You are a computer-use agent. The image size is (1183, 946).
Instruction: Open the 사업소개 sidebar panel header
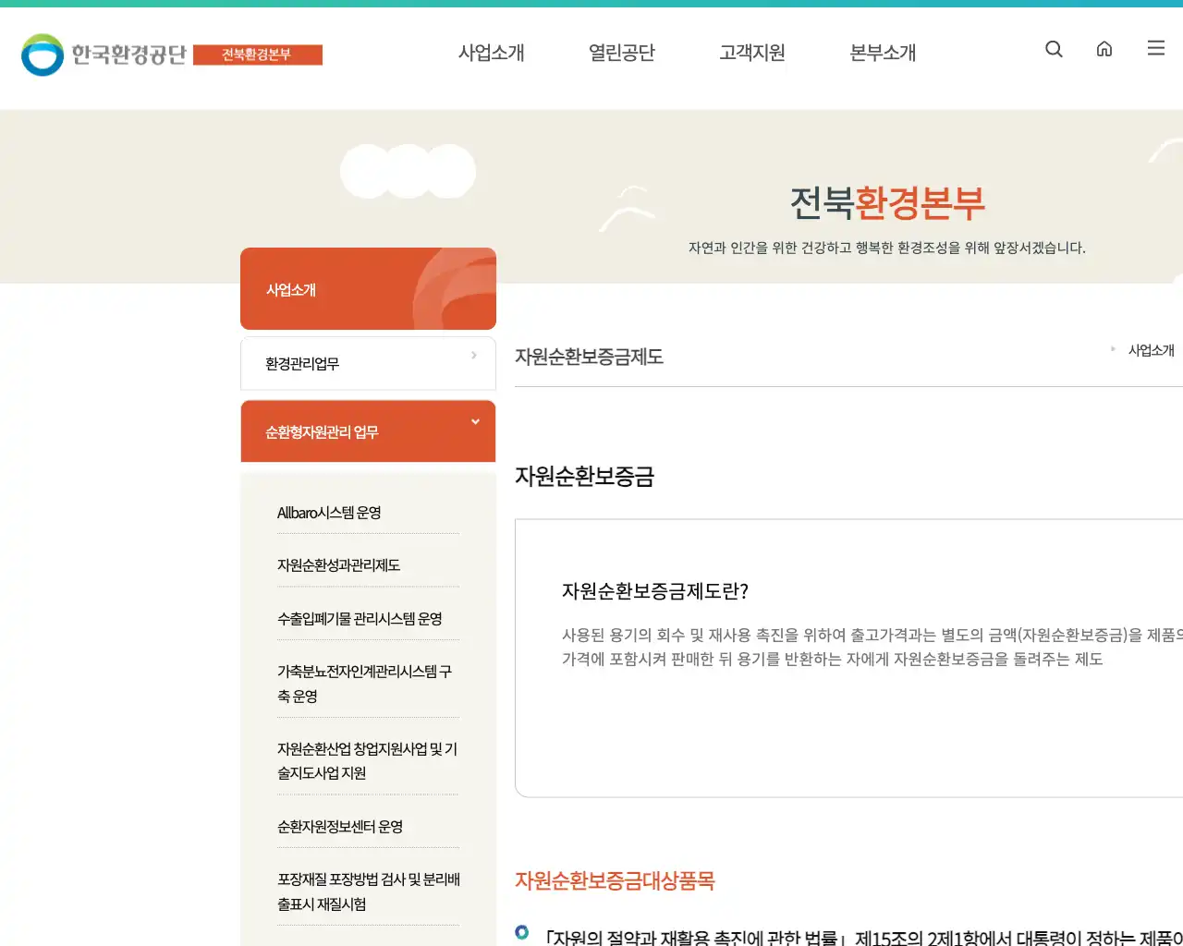tap(368, 288)
